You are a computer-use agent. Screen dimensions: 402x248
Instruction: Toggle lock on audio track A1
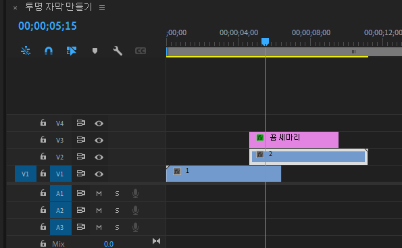pos(43,193)
